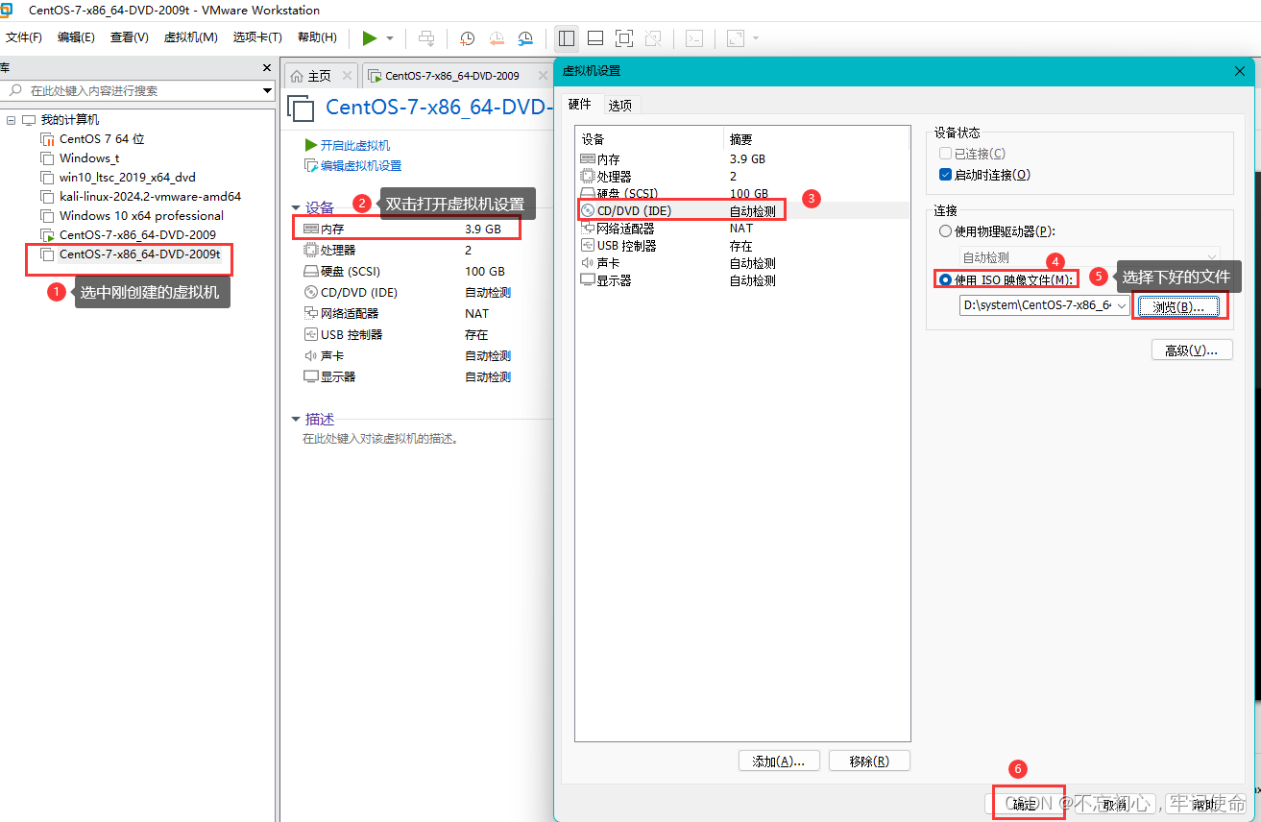Close the library panel with its X
The width and height of the screenshot is (1261, 822).
click(x=267, y=67)
